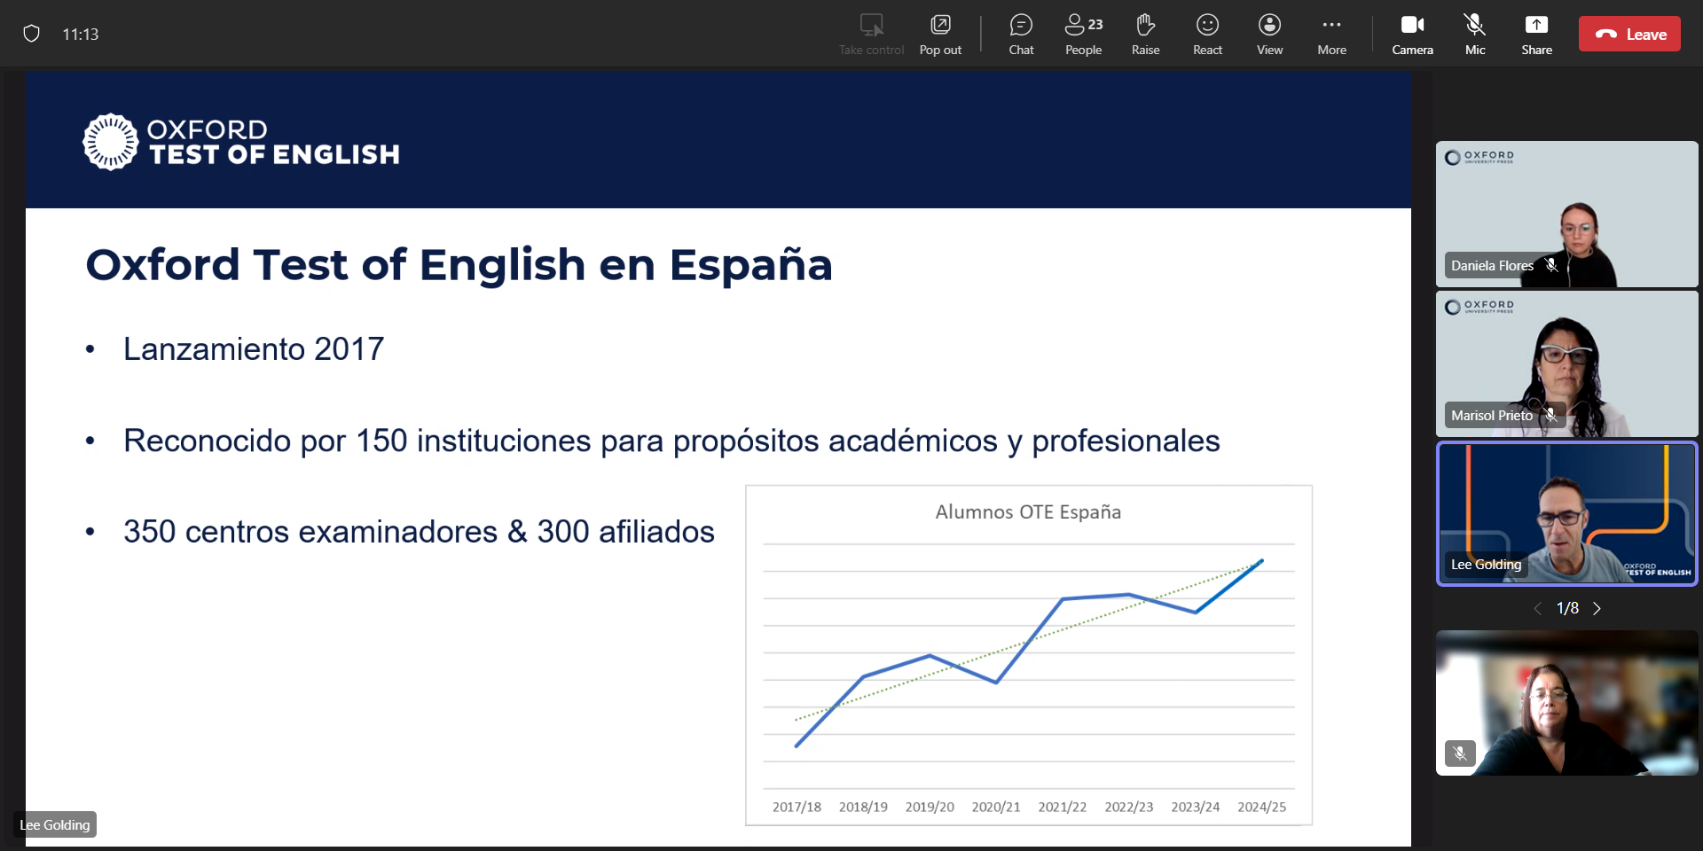Click the '1/8' page indicator
Viewport: 1703px width, 851px height.
click(x=1567, y=608)
